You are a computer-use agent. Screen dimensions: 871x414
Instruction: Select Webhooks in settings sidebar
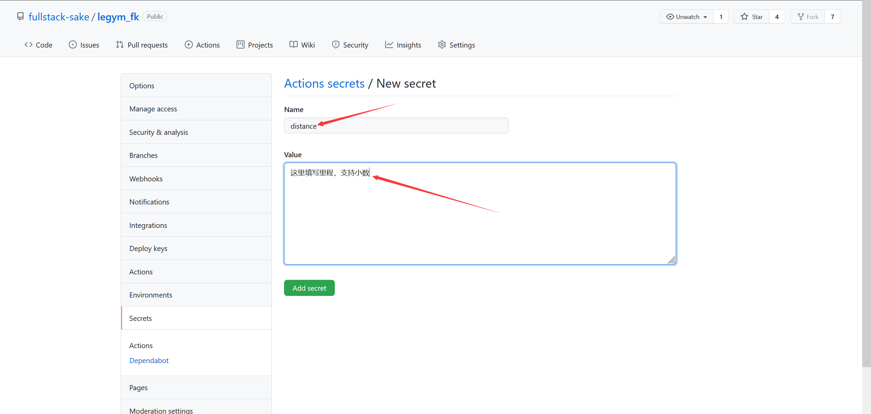pos(146,179)
